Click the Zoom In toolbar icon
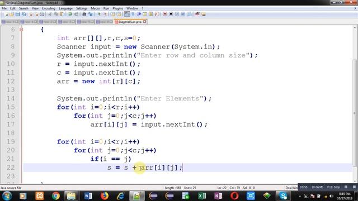The width and height of the screenshot is (358, 201). pos(99,14)
